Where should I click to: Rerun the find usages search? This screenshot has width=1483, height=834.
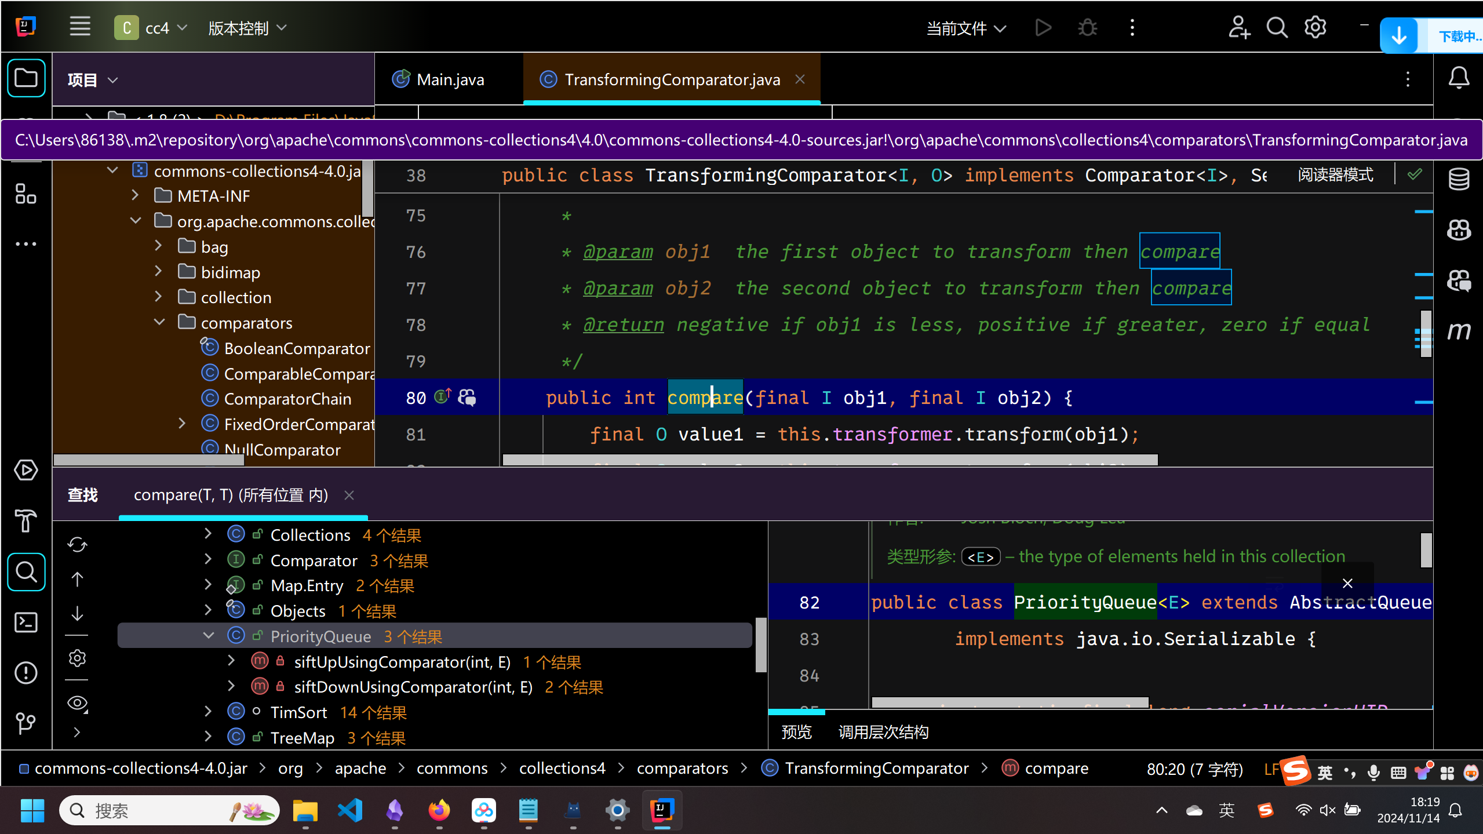tap(77, 545)
